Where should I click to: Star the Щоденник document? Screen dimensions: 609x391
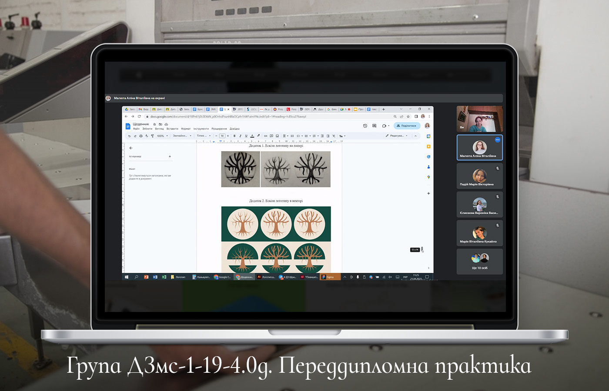pyautogui.click(x=154, y=124)
